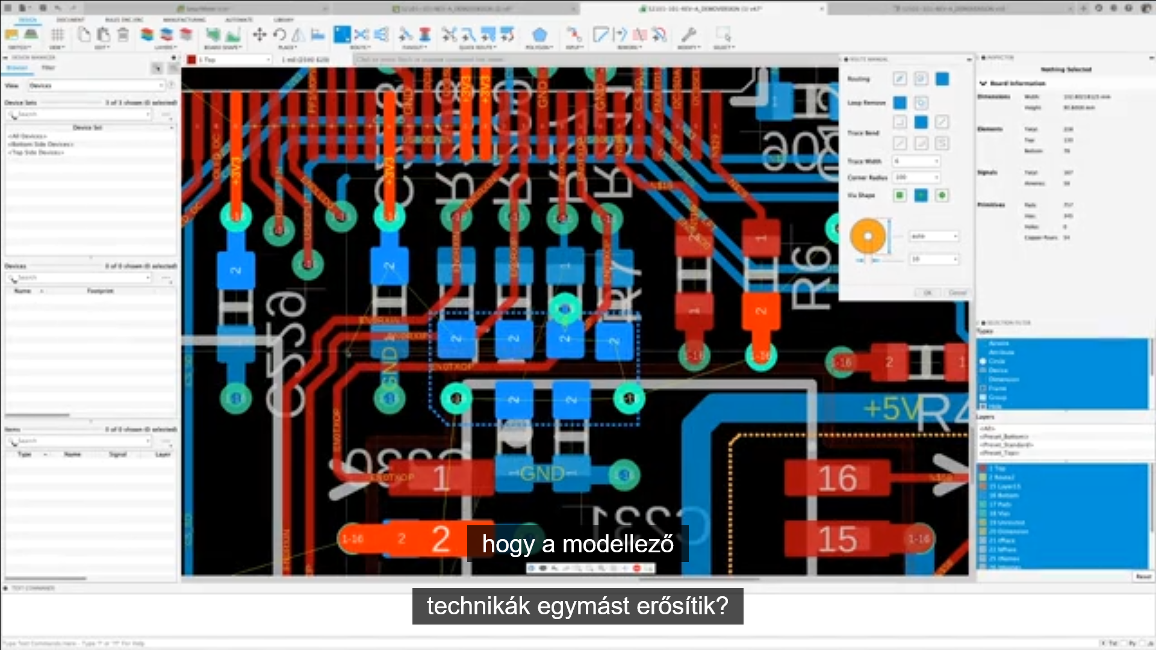Viewport: 1156px width, 651px height.
Task: Open the Trace Width dropdown
Action: click(936, 161)
